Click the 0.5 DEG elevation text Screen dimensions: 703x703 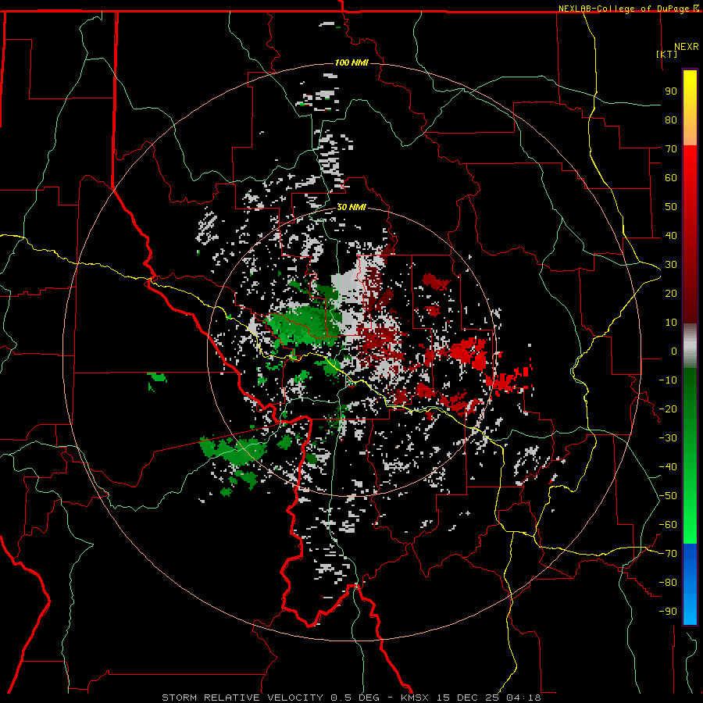(355, 698)
